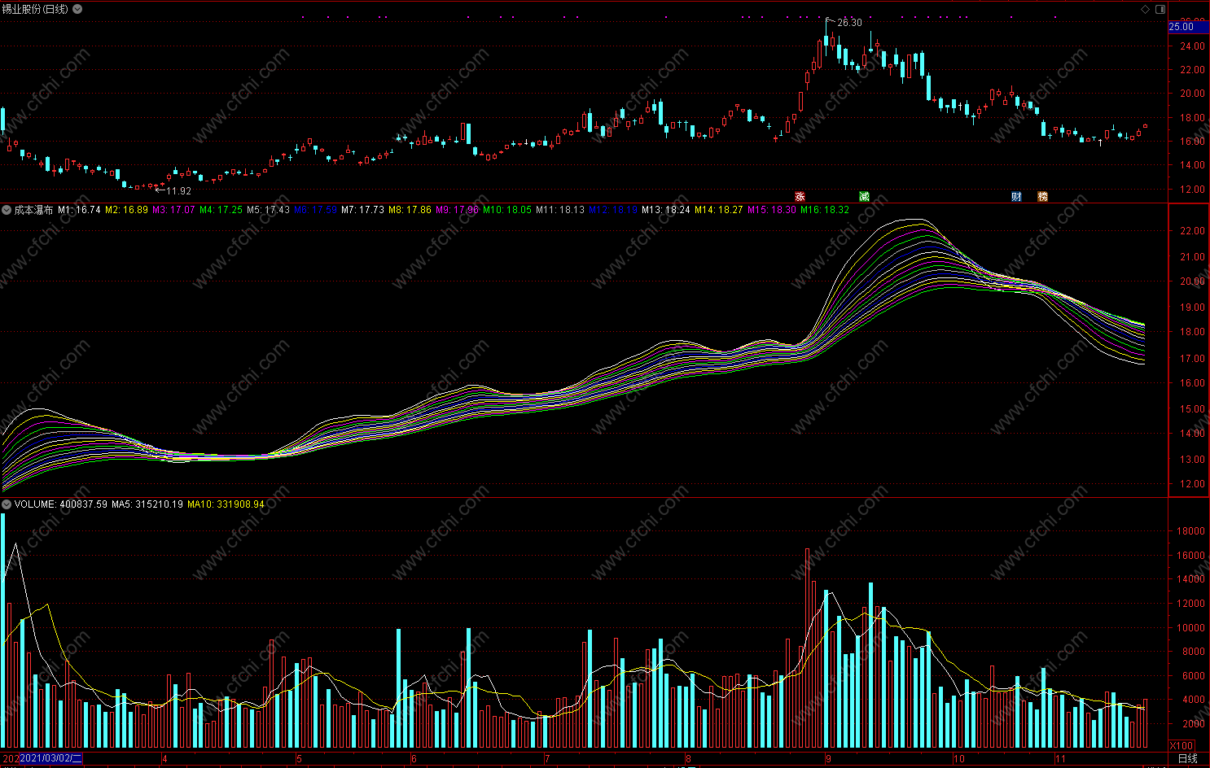Click the 22.00 label on cost waterfall axis

click(1192, 231)
